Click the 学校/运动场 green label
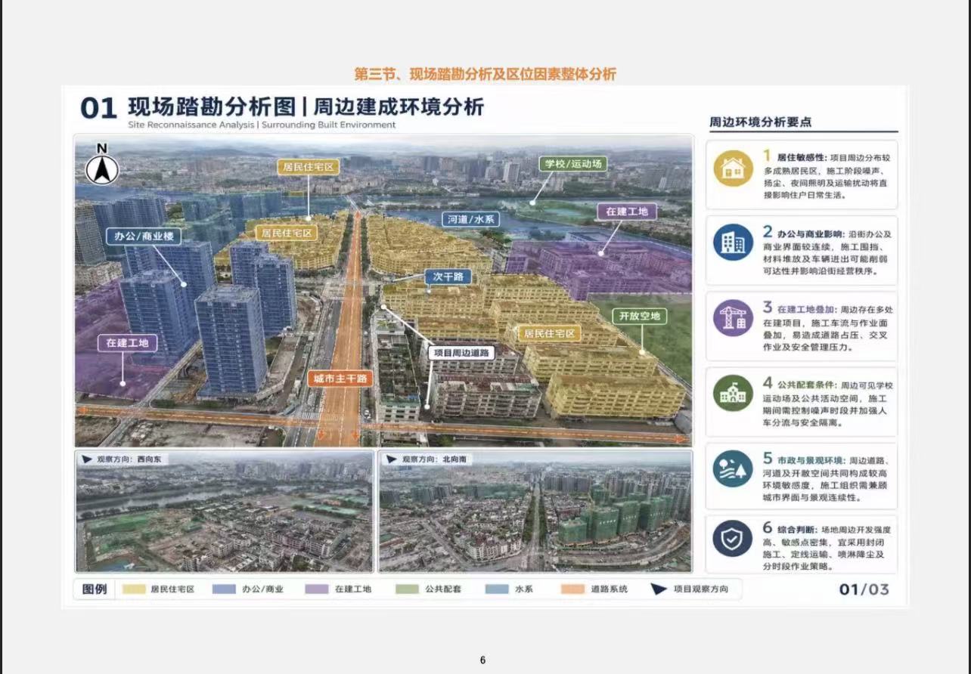Viewport: 971px width, 674px height. pos(573,164)
